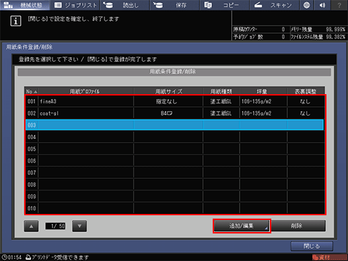Sort the list by the No column header
348x261 pixels.
(x=32, y=91)
